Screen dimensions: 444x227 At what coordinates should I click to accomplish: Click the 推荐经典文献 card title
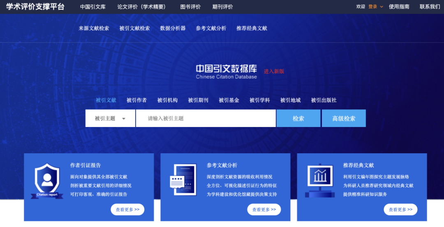pyautogui.click(x=358, y=166)
